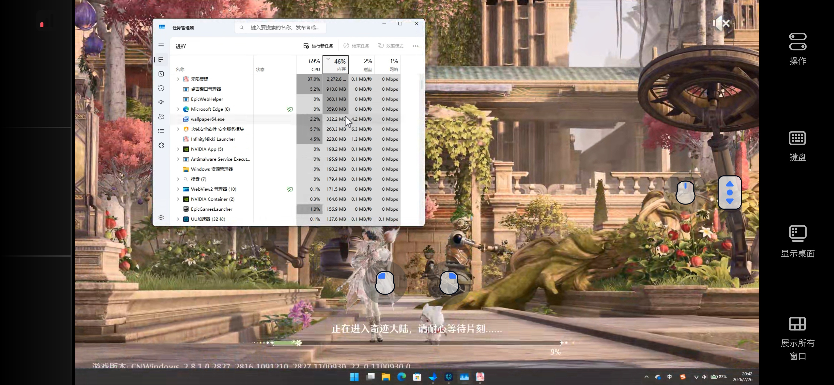
Task: Unmute using the muted speaker overlay icon
Action: (721, 23)
